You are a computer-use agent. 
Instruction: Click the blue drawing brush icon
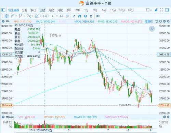point(156,10)
